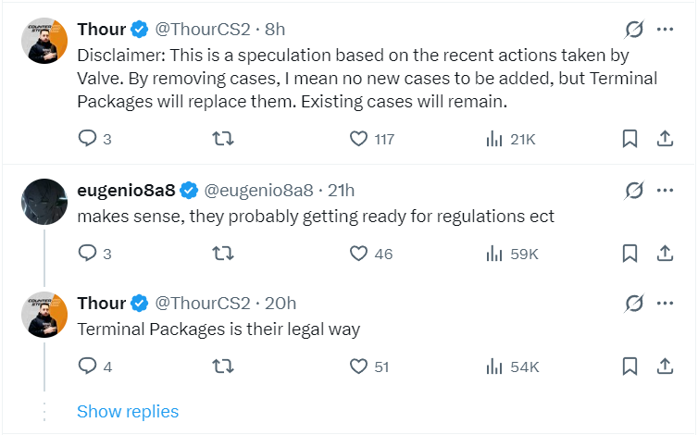
Task: Click Show replies link
Action: 128,411
